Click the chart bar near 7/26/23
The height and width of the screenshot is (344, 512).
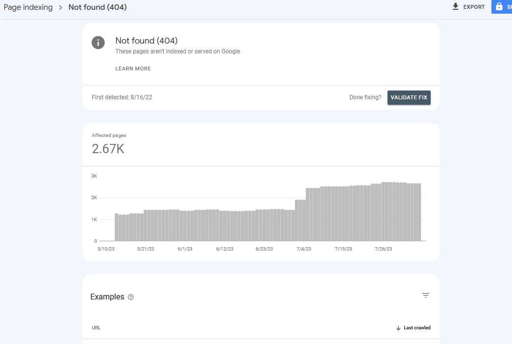383,211
